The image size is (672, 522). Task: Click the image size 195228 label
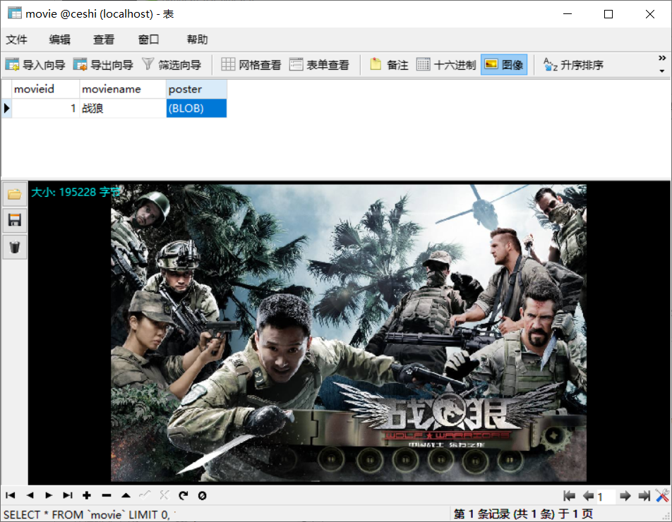click(76, 192)
